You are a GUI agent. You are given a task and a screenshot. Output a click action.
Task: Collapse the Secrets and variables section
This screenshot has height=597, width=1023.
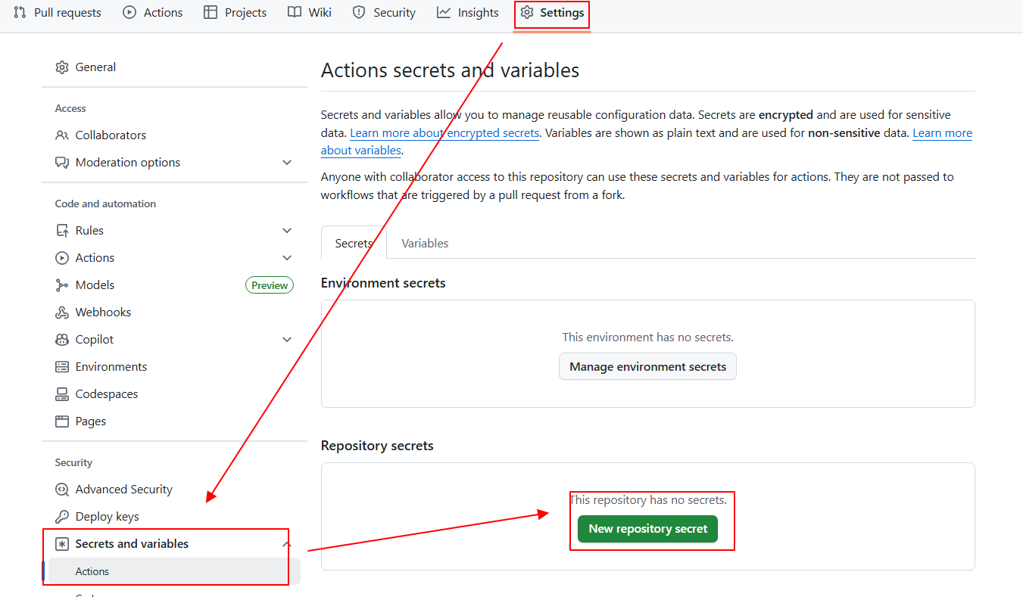click(x=287, y=544)
